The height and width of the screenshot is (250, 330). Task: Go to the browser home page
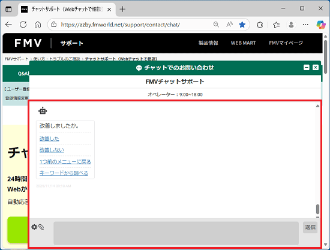(x=38, y=25)
